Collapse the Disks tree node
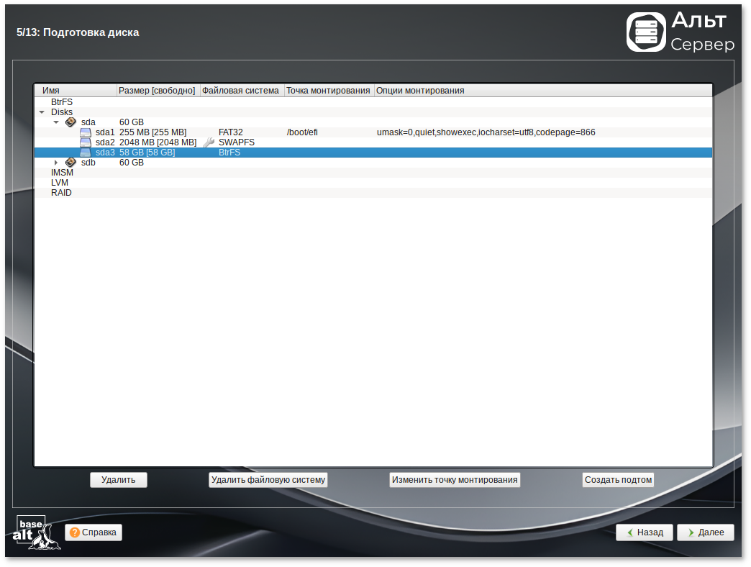 pos(42,112)
